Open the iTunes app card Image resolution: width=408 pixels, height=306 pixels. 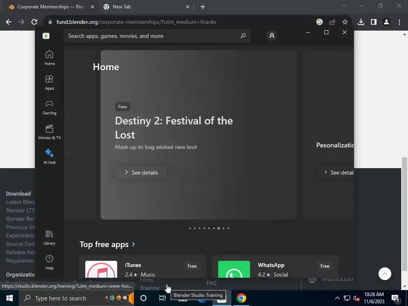click(142, 267)
